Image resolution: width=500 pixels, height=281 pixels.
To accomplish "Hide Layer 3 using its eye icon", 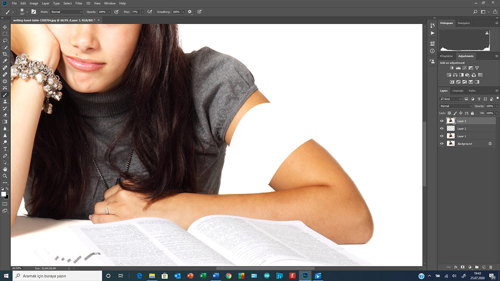I will click(x=442, y=121).
